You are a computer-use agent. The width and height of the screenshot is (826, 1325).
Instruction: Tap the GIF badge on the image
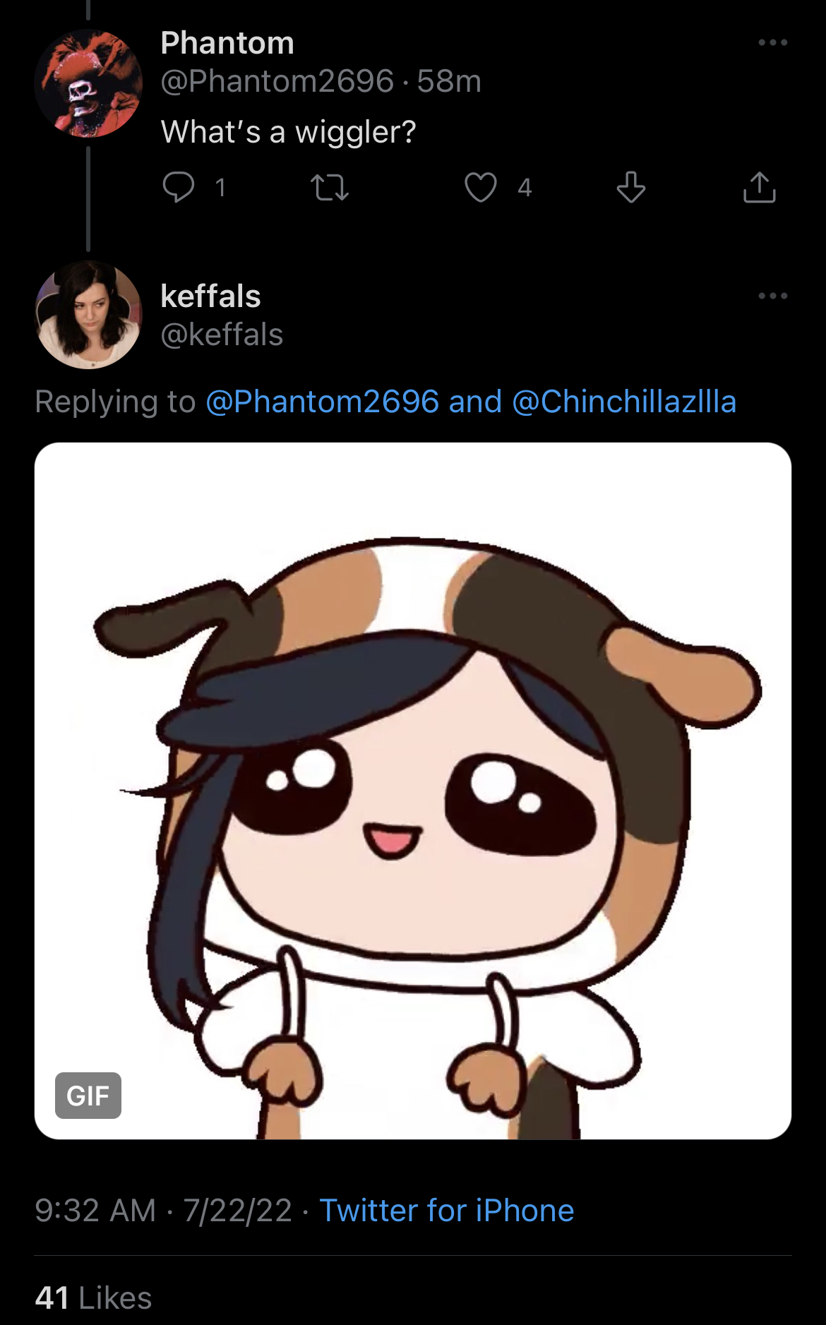(88, 1096)
